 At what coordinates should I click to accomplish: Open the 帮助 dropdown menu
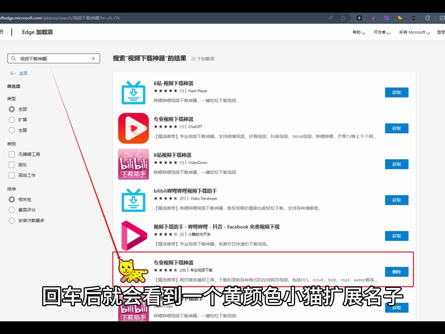pyautogui.click(x=359, y=32)
